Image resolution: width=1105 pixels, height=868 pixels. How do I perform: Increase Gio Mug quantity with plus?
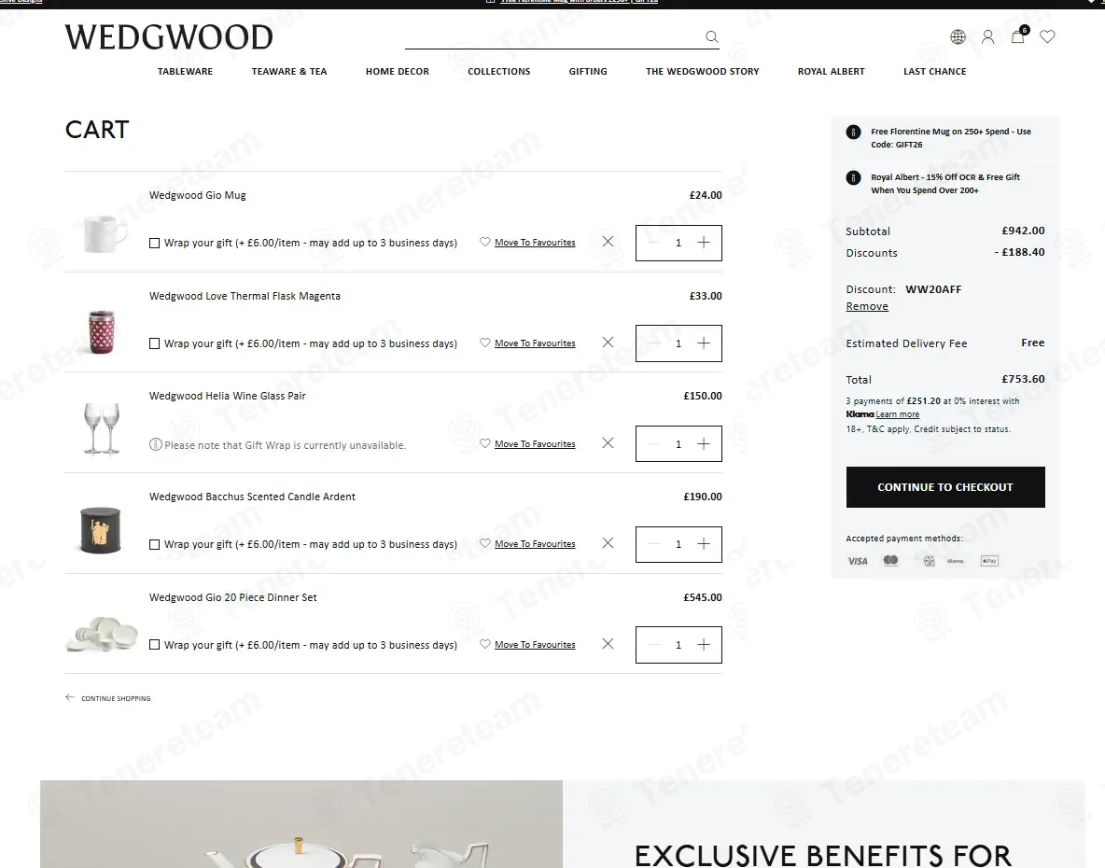704,243
